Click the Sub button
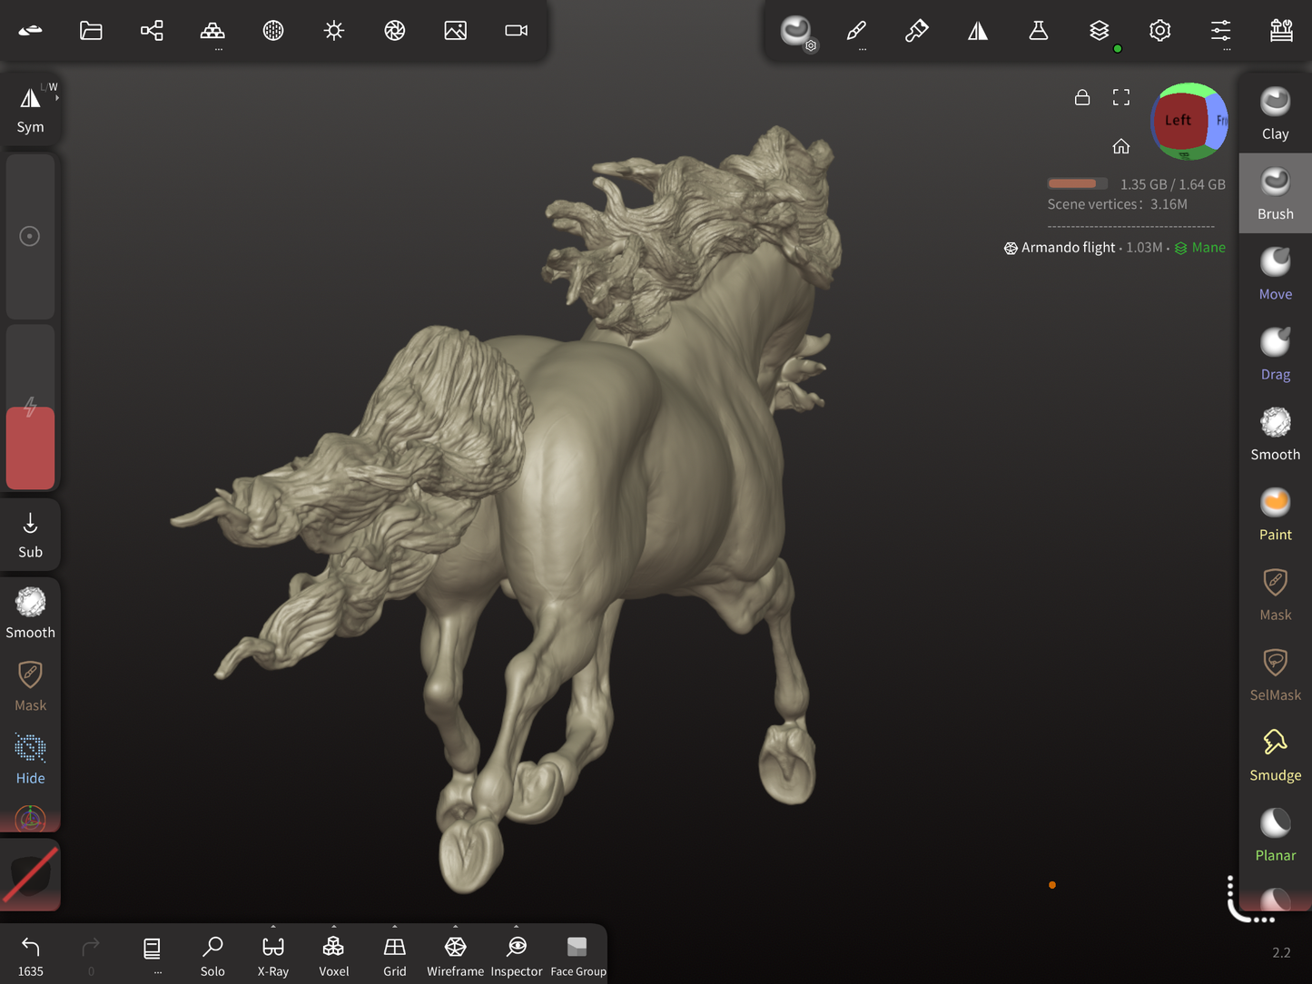 click(30, 535)
